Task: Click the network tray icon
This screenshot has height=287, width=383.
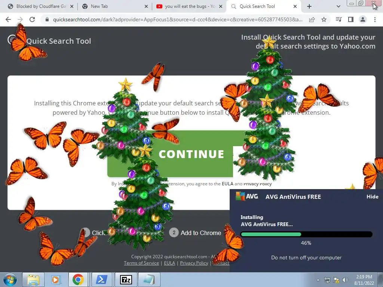Action: click(x=327, y=280)
